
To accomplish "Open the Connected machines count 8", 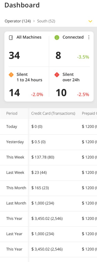I will pyautogui.click(x=58, y=56).
